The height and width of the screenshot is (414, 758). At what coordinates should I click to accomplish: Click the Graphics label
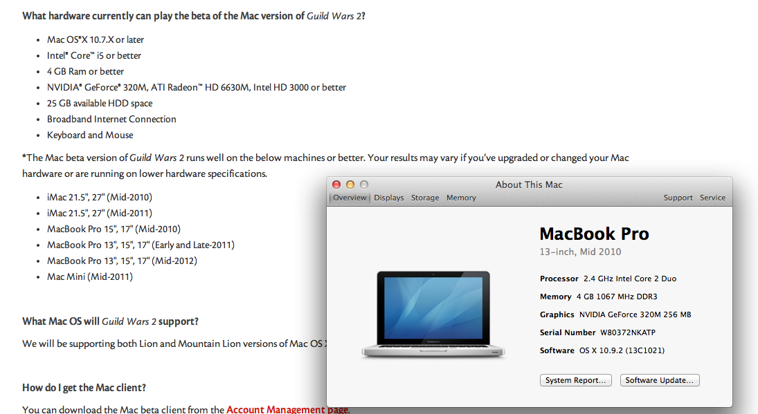(x=557, y=314)
